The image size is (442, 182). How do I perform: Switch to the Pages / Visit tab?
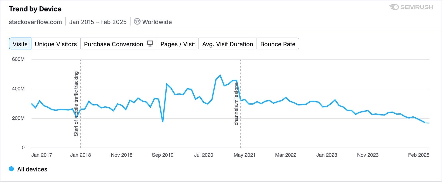(x=178, y=44)
